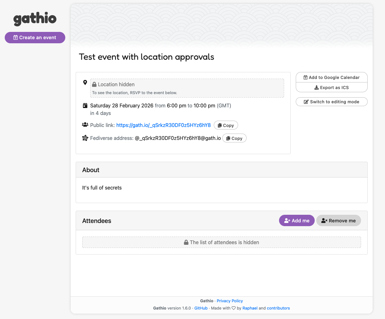Click Add me to RSVP

[297, 220]
